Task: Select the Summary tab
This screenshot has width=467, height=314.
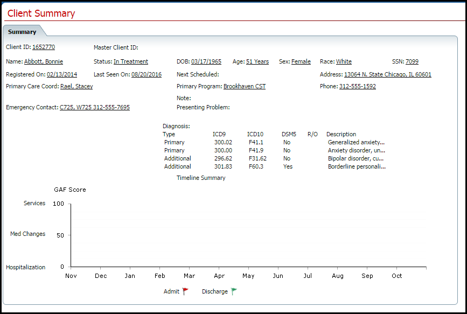Action: (22, 31)
